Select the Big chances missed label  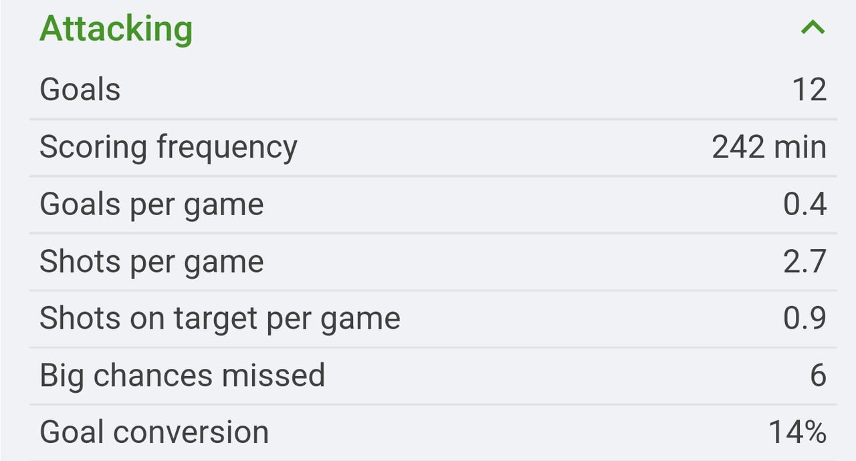183,375
